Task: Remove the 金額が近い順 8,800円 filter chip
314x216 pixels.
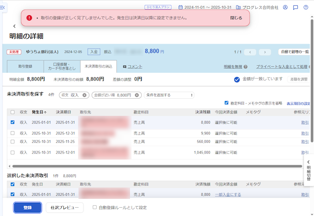Action: (x=137, y=95)
